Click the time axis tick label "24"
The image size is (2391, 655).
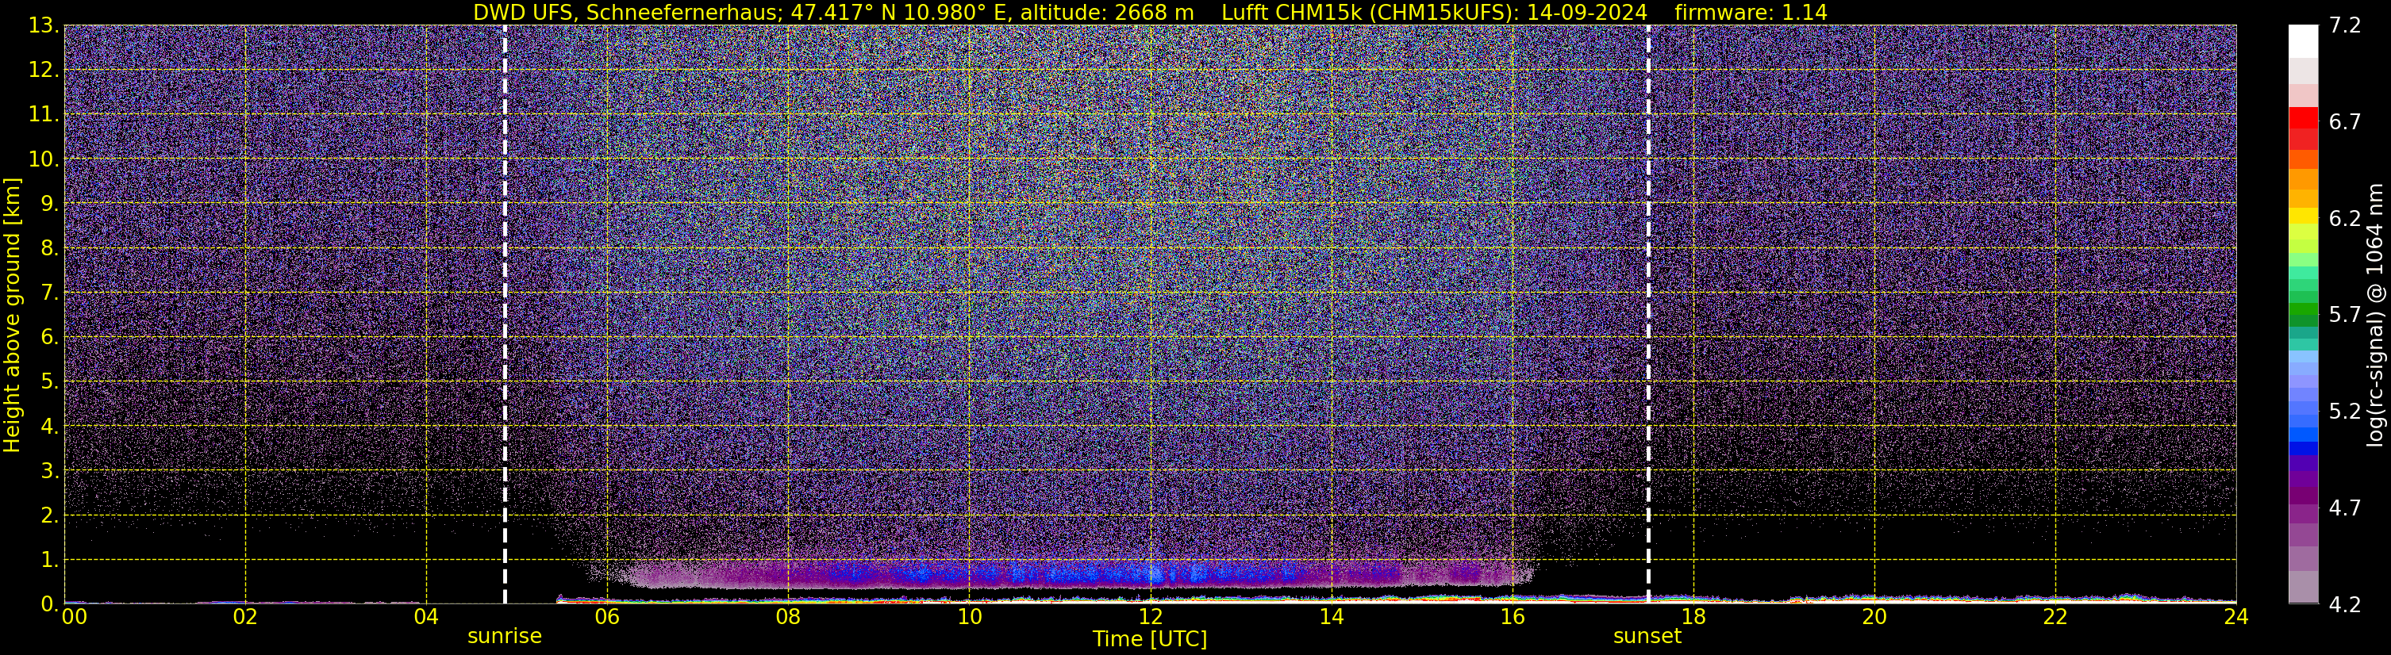(2236, 617)
